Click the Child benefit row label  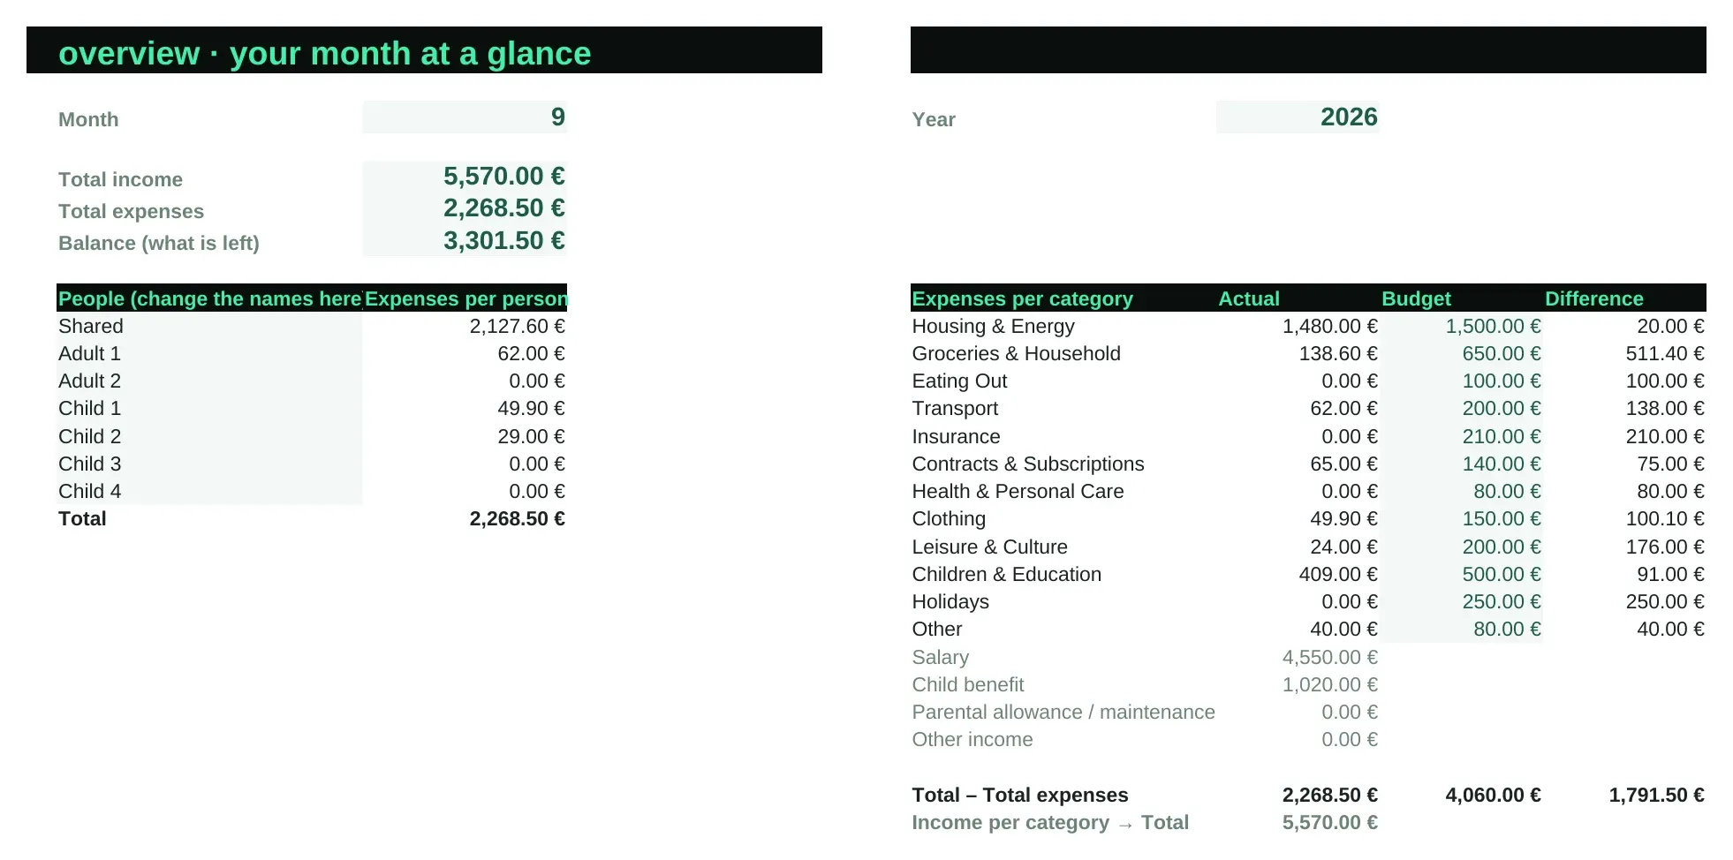tap(967, 684)
